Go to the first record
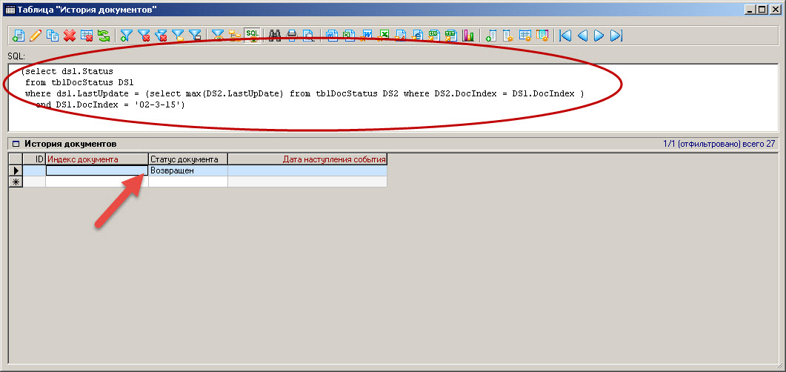 [565, 36]
